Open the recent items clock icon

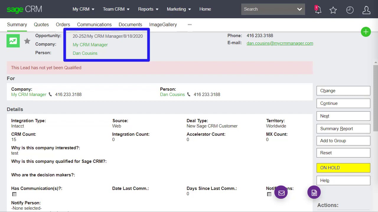pos(350,10)
